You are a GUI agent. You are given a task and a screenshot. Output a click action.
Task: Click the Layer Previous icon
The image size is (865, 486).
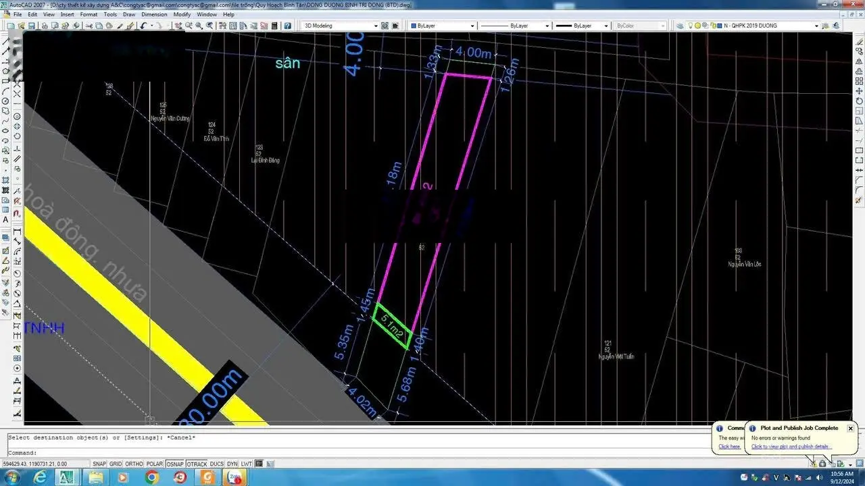click(x=835, y=26)
